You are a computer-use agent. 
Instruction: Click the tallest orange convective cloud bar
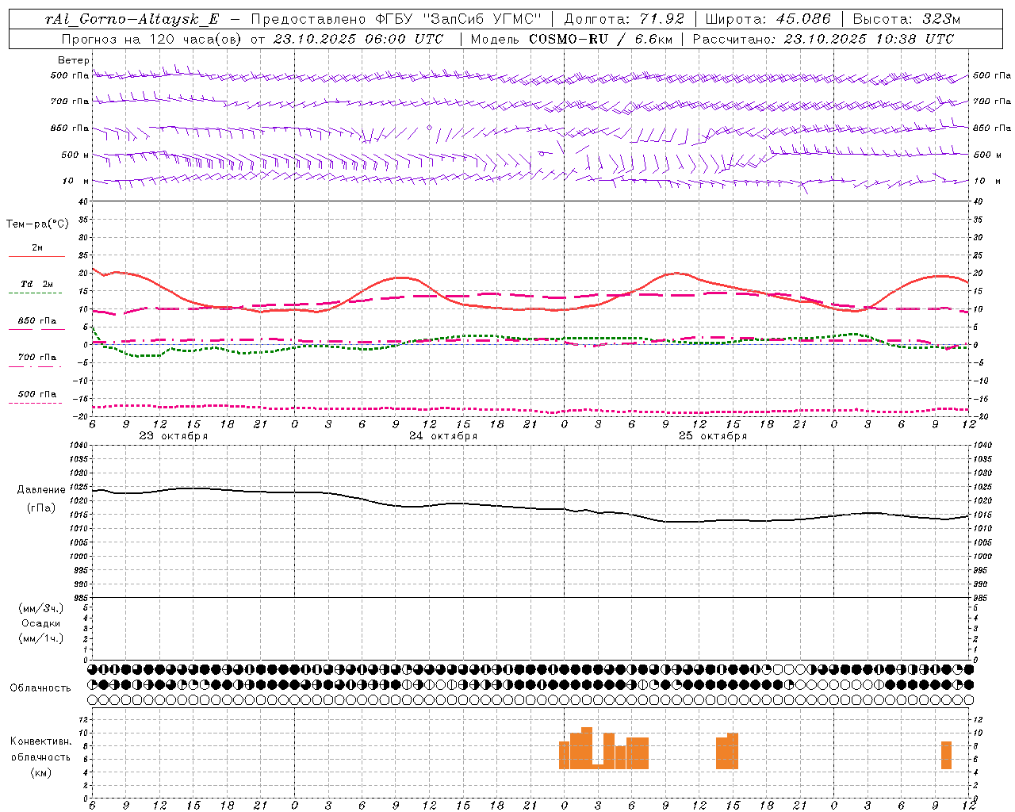(587, 748)
